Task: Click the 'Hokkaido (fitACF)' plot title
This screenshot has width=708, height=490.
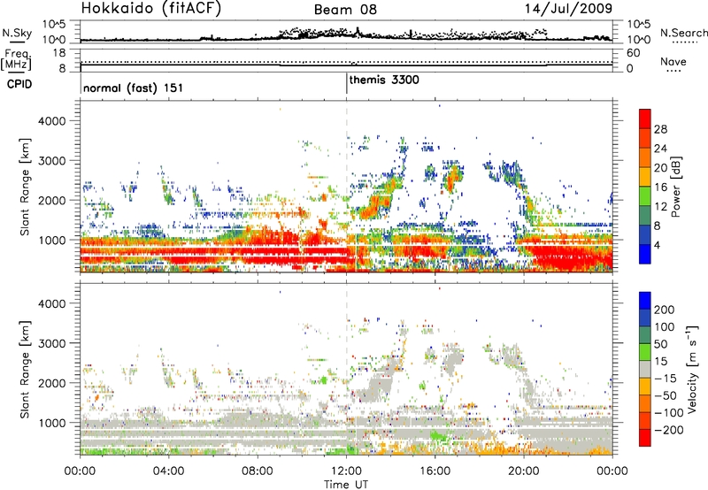Action: (x=151, y=9)
